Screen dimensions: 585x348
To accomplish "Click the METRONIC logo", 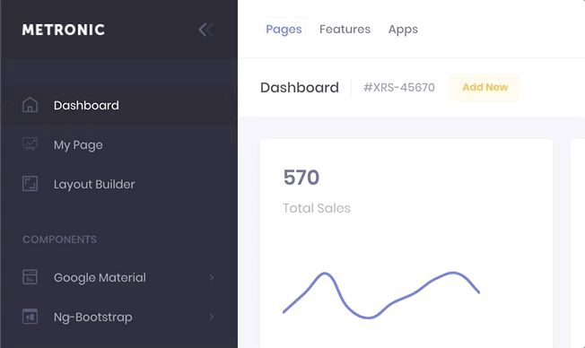I will [x=64, y=30].
